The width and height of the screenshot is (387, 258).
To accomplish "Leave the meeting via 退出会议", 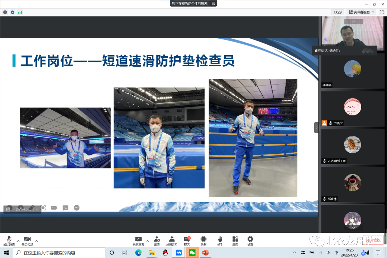I will (x=373, y=239).
